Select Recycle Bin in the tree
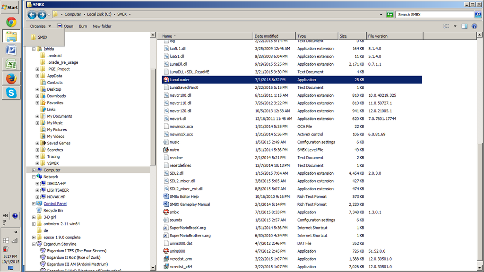Image resolution: width=484 pixels, height=272 pixels. coord(53,210)
